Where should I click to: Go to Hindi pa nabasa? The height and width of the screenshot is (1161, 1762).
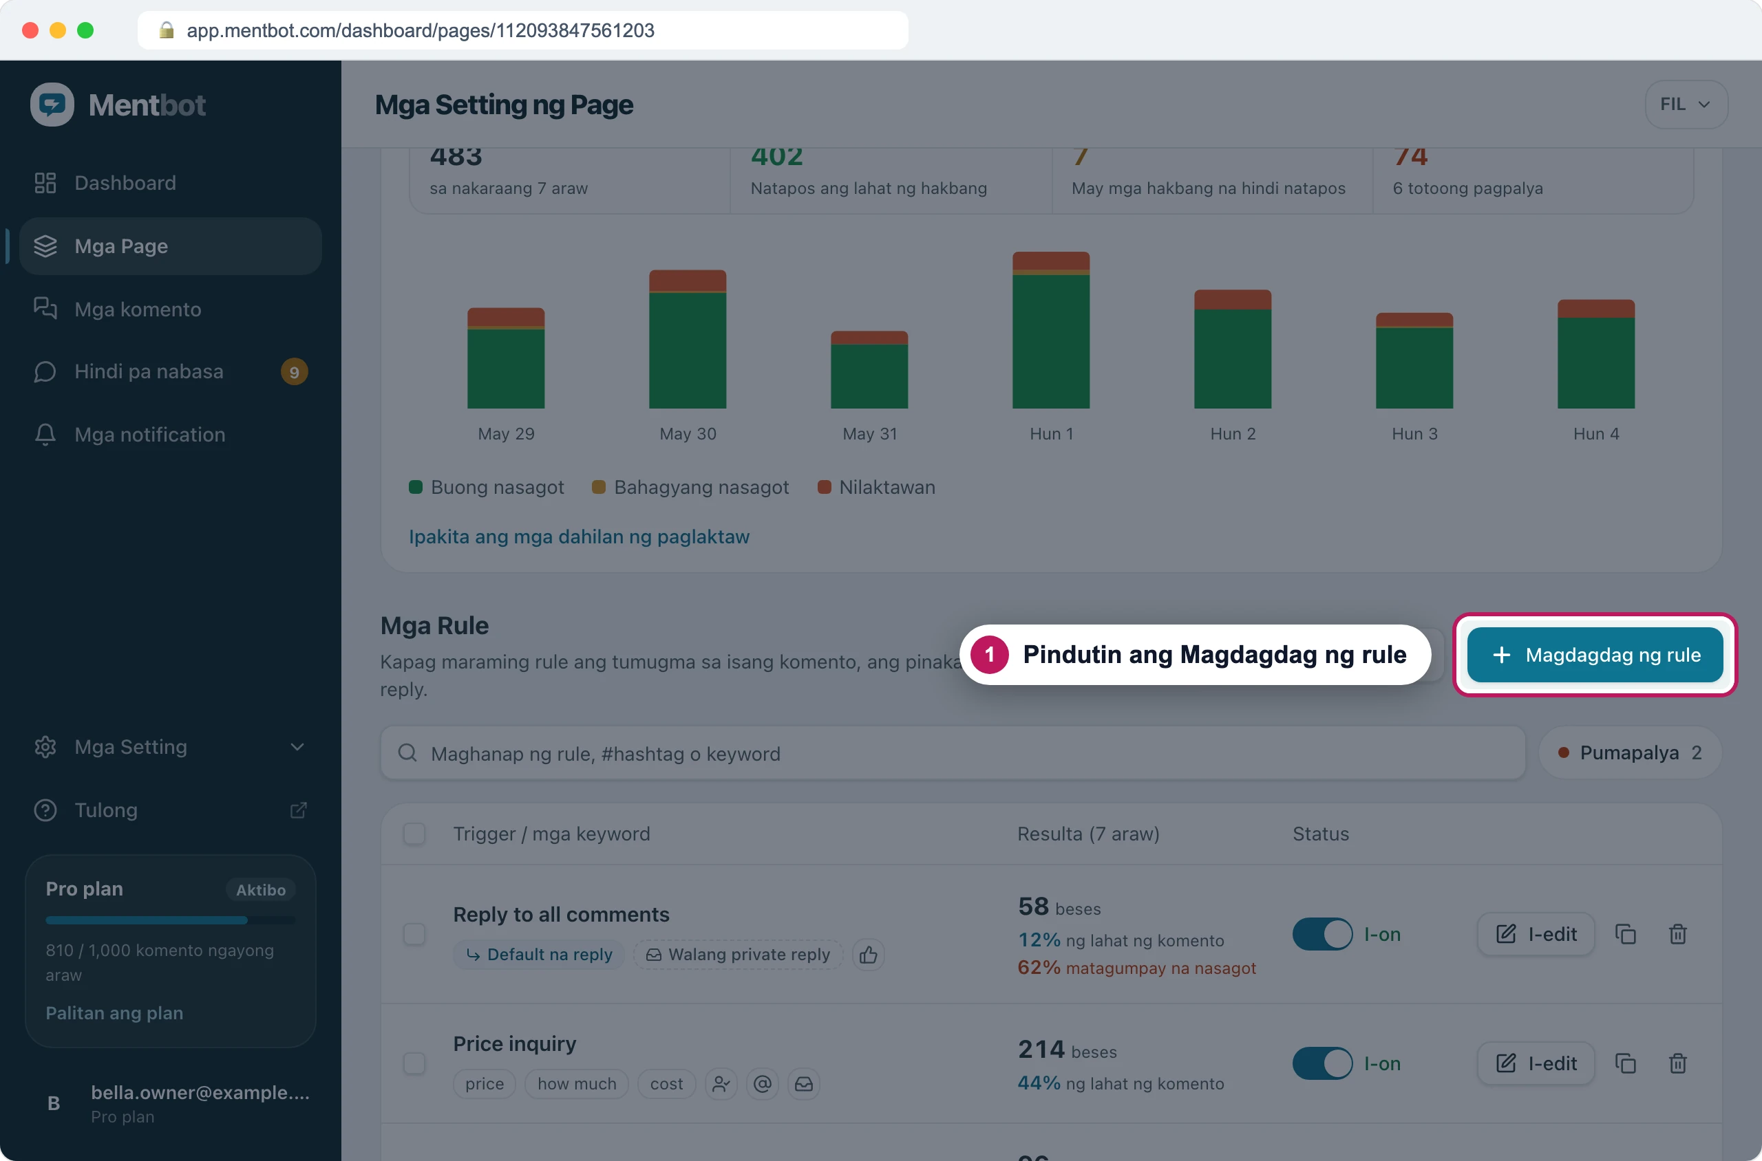170,371
